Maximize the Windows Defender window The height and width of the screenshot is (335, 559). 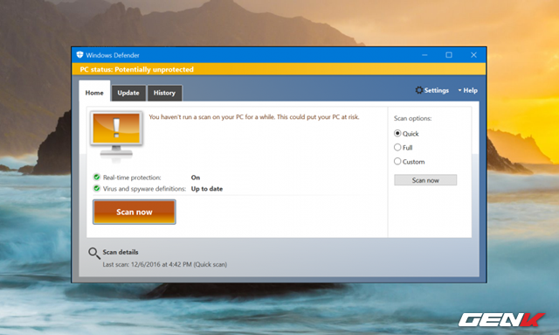(449, 55)
